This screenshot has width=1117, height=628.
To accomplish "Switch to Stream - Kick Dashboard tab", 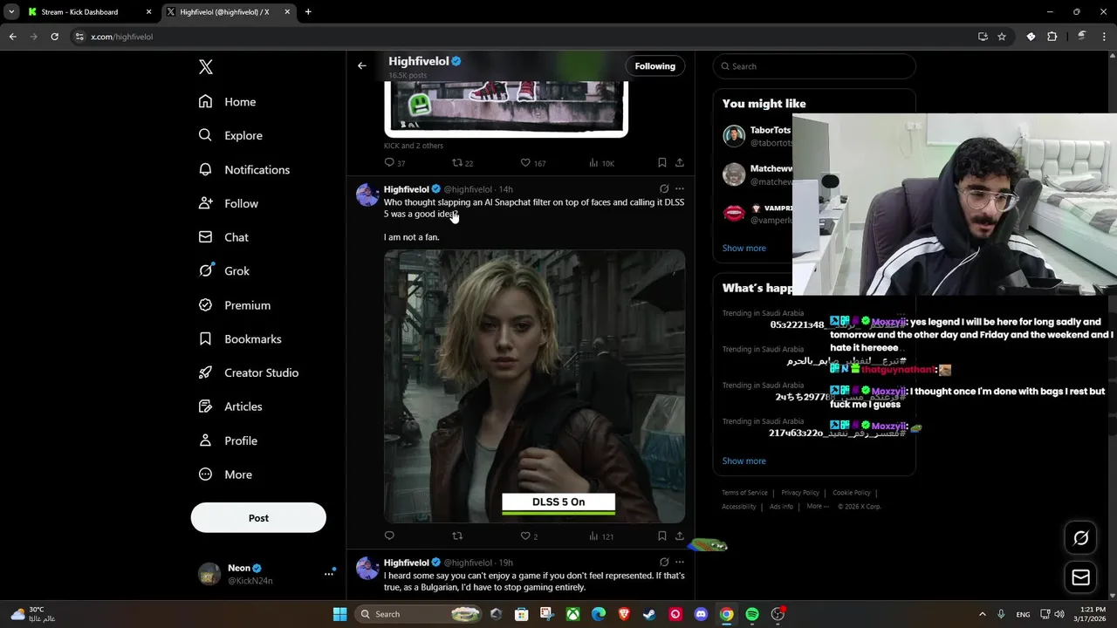I will pos(87,12).
